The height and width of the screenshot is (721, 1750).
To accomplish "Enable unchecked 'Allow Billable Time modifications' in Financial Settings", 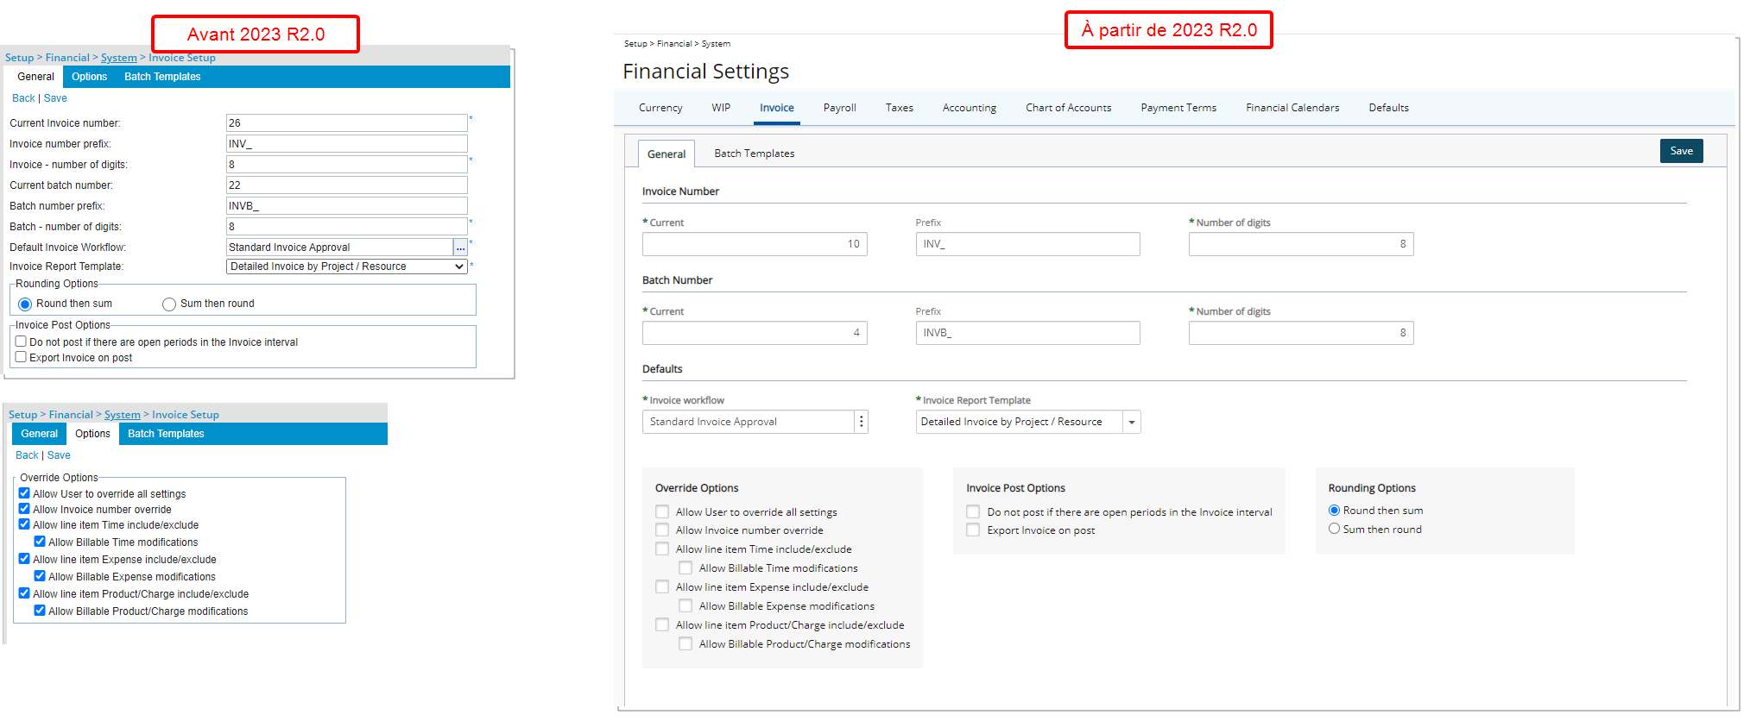I will 685,567.
